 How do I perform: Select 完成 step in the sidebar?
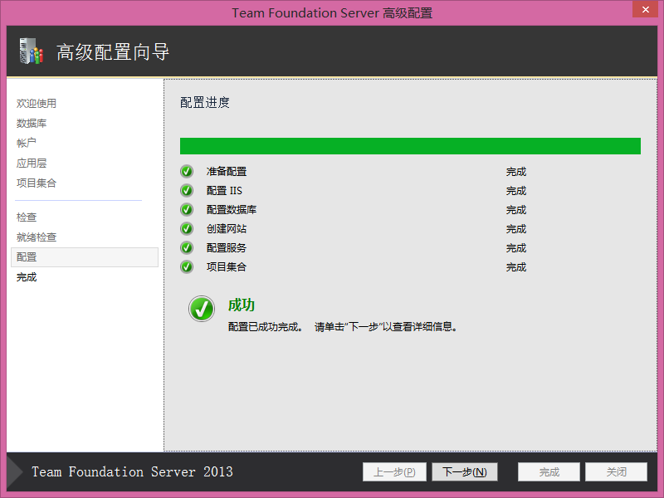pos(27,277)
